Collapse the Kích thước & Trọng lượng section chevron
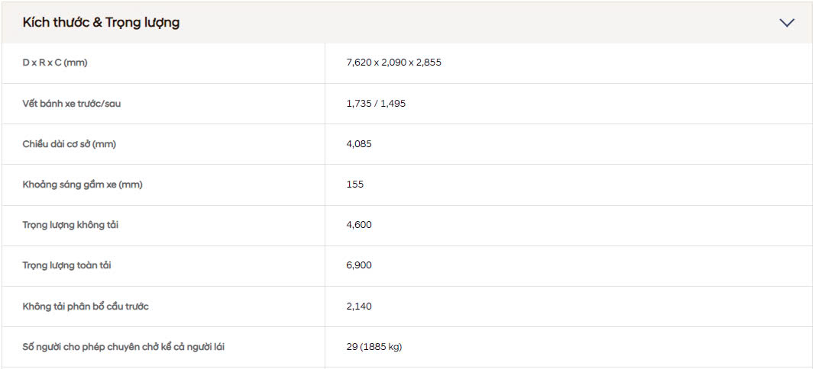This screenshot has width=815, height=369. pos(787,23)
